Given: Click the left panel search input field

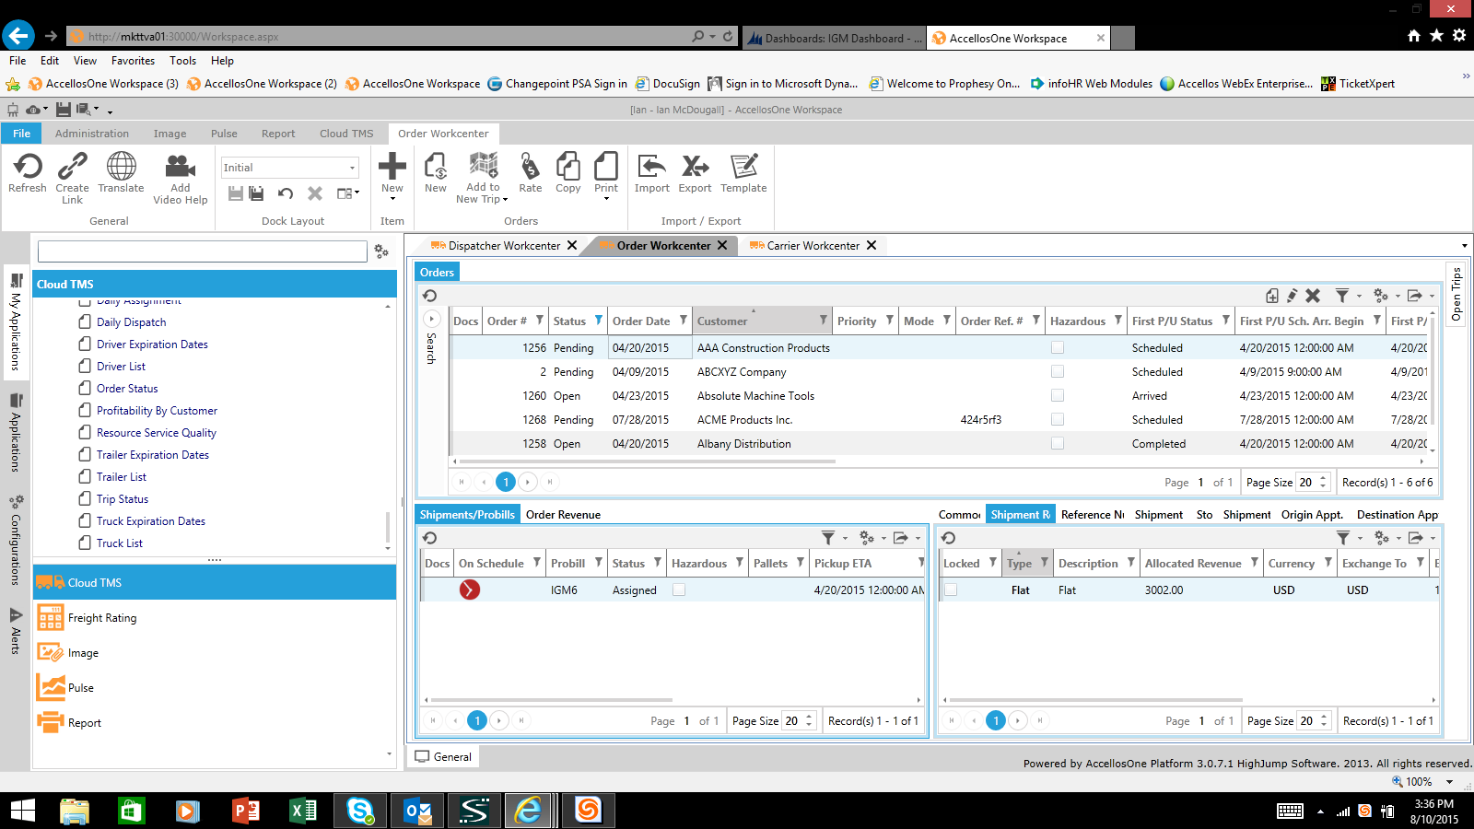Looking at the screenshot, I should coord(203,251).
